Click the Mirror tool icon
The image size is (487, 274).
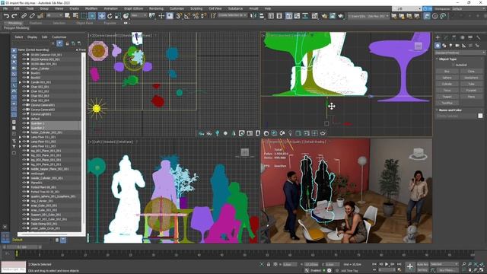coord(253,16)
